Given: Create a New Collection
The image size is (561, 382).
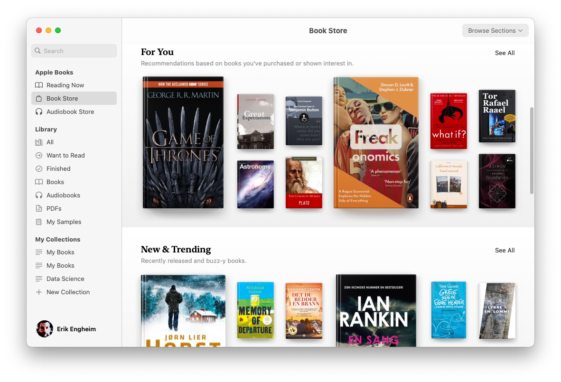Looking at the screenshot, I should coord(74,292).
